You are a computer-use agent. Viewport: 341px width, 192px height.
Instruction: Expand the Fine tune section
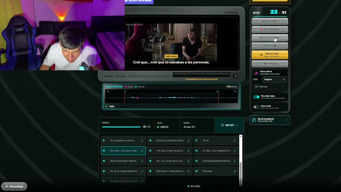(x=270, y=87)
